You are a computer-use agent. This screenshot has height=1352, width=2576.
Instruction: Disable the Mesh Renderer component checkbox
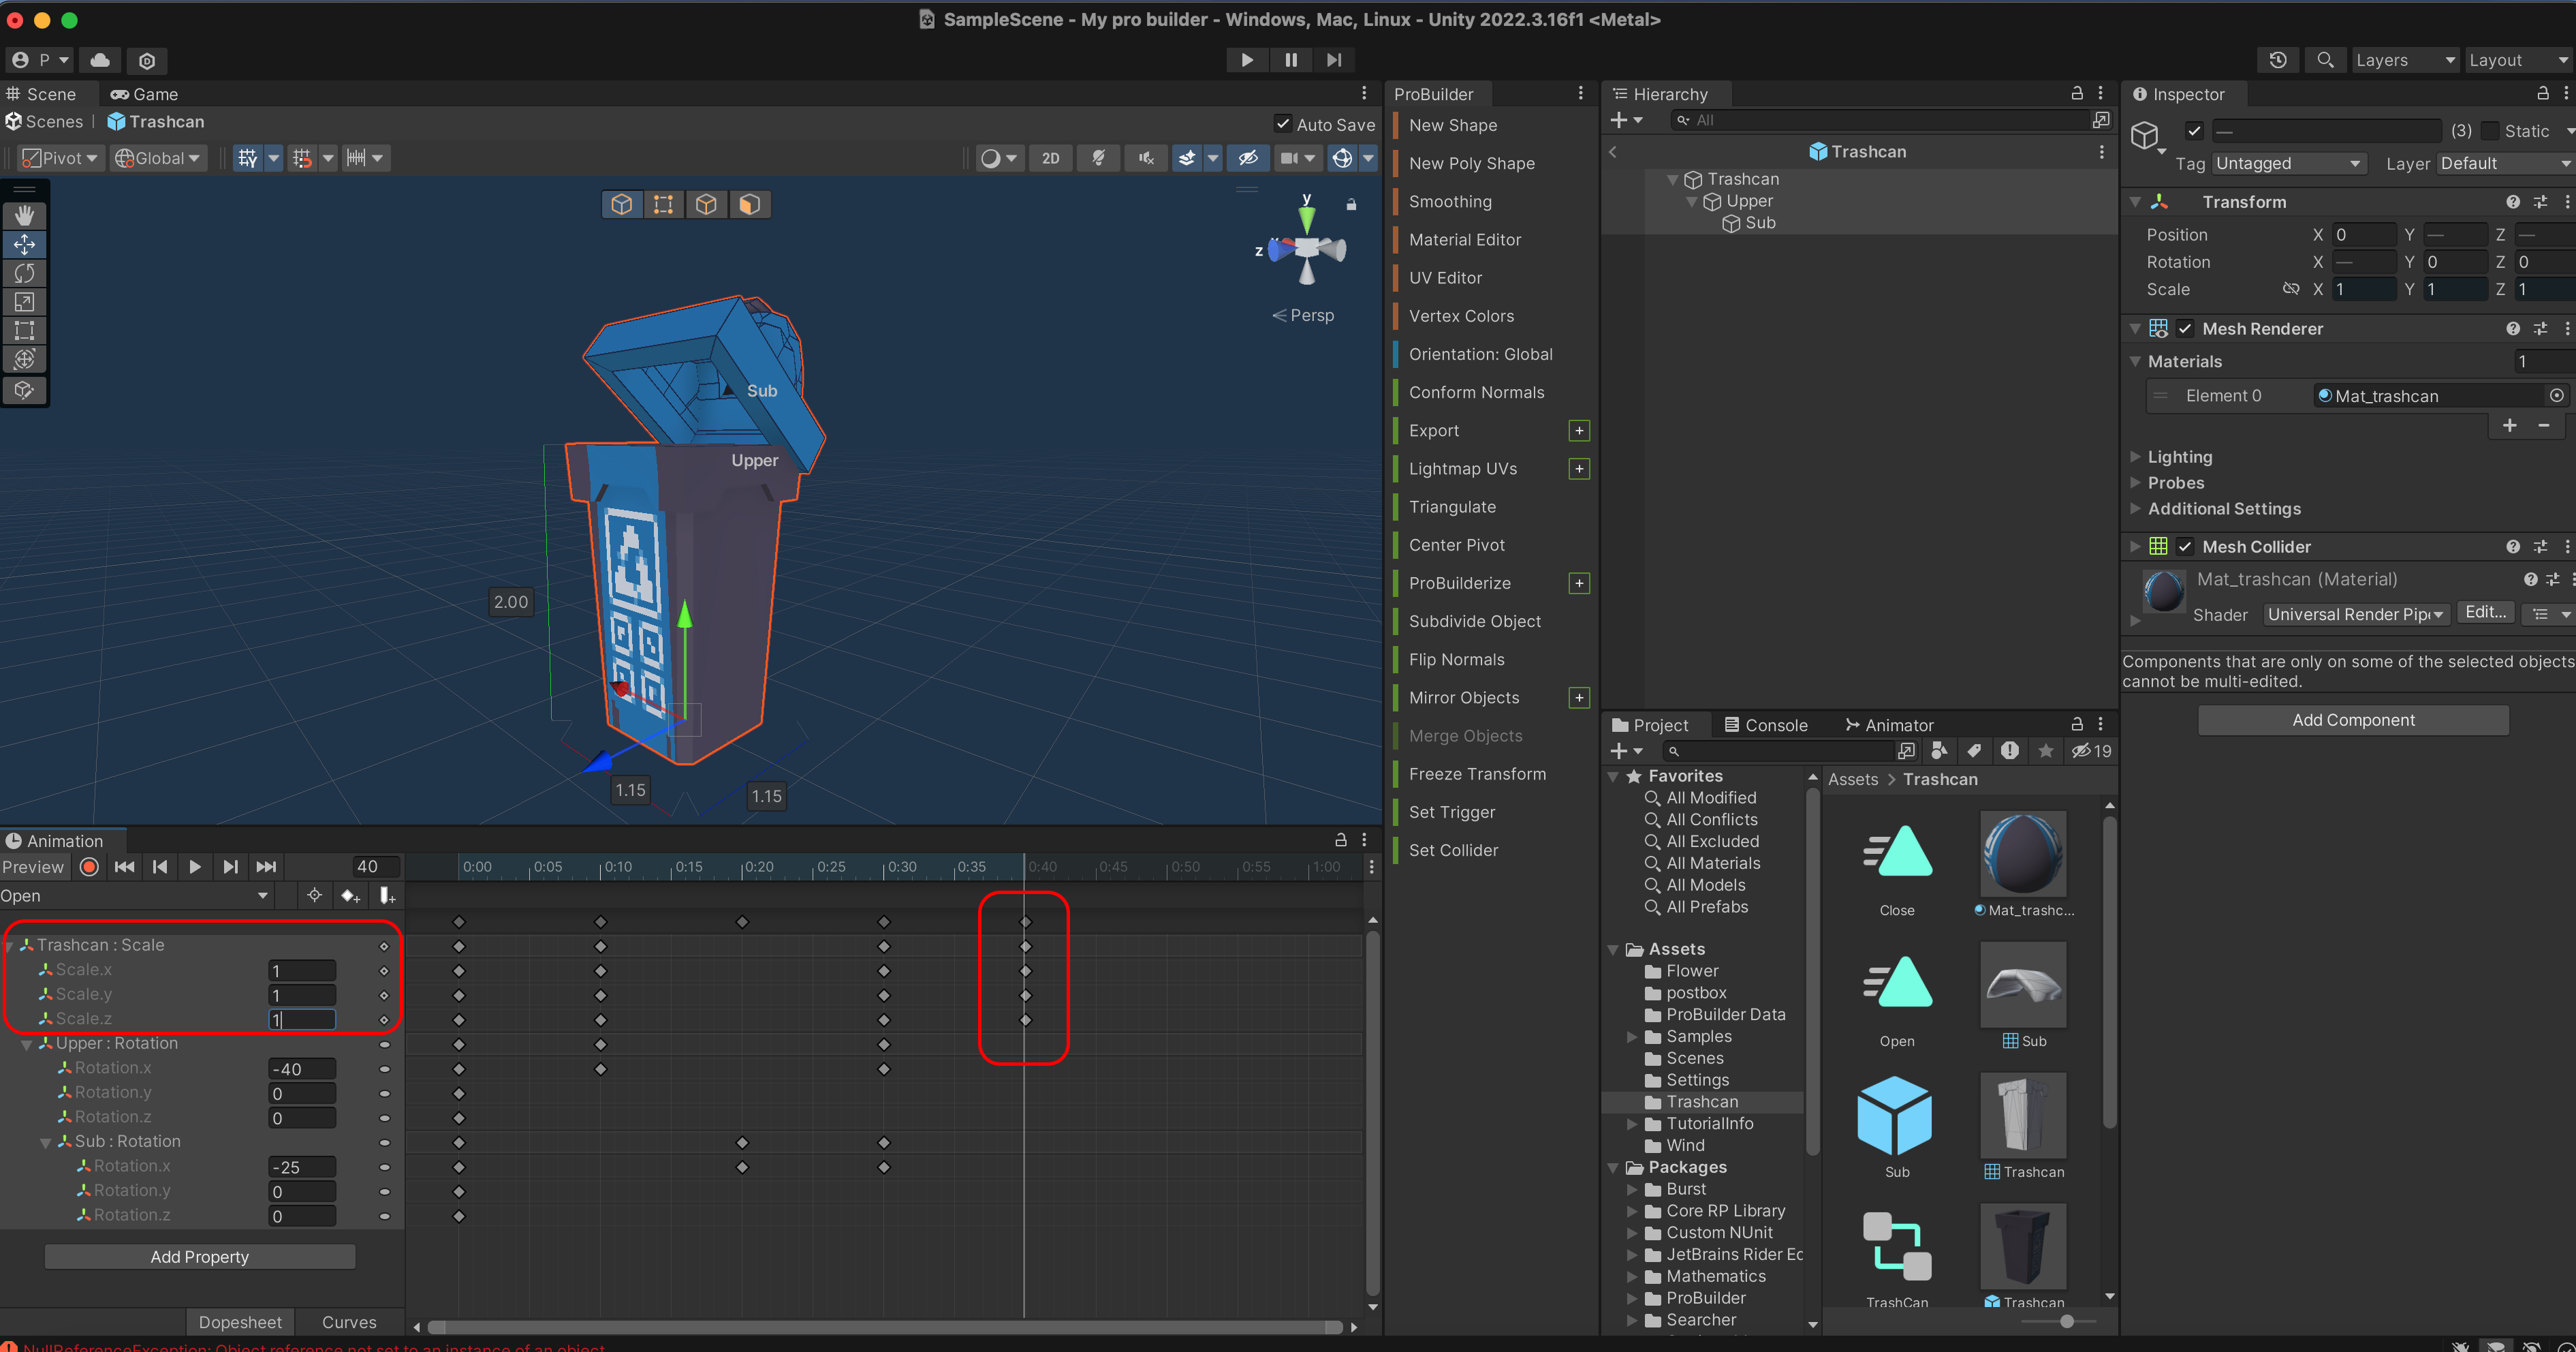2185,328
